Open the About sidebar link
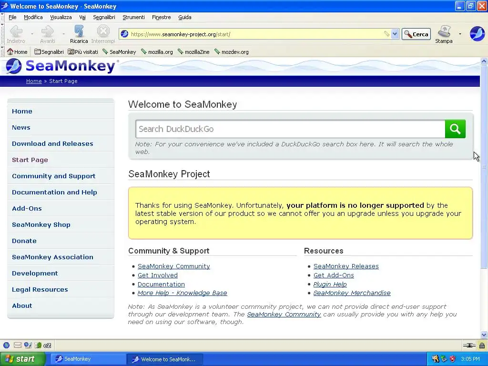The height and width of the screenshot is (366, 488). point(22,305)
